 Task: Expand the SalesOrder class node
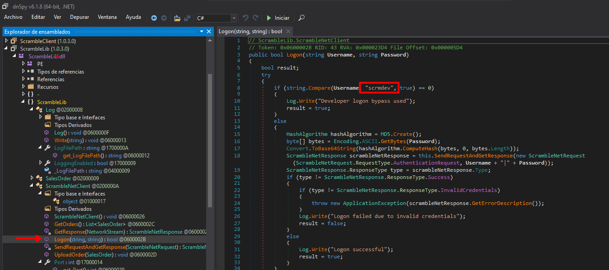pos(32,179)
